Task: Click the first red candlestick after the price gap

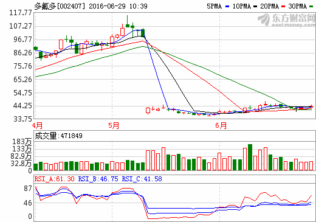Action: pyautogui.click(x=148, y=110)
